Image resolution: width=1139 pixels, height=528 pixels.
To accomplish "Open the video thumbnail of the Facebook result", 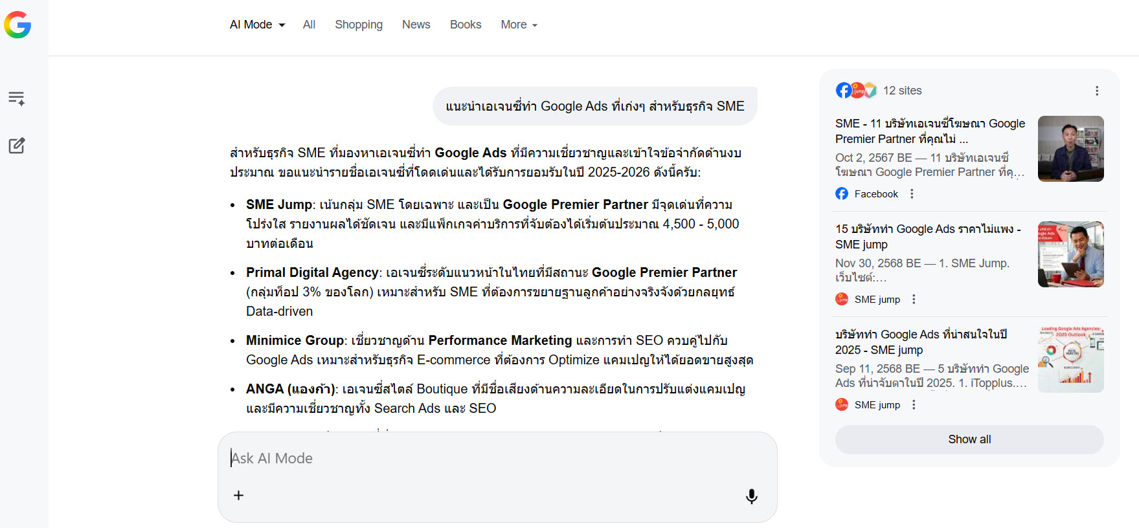I will (1071, 149).
